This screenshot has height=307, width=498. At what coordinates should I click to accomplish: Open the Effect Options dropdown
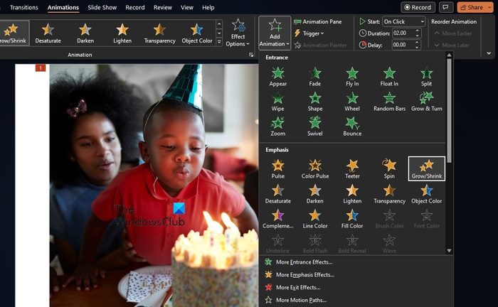(238, 33)
